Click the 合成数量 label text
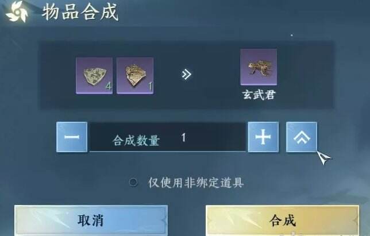Image resolution: width=370 pixels, height=236 pixels. click(x=136, y=141)
